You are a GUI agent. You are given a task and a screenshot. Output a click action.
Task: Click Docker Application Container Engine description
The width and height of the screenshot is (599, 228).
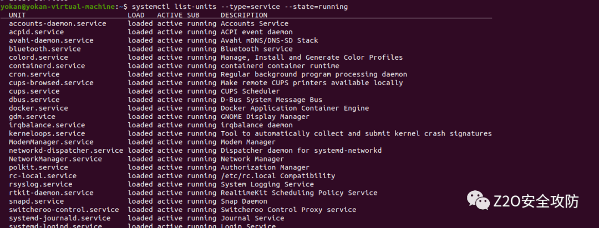click(295, 108)
